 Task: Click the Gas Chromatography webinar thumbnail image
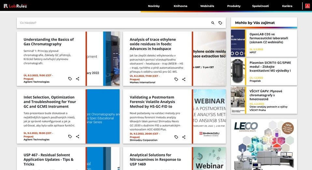click(103, 59)
